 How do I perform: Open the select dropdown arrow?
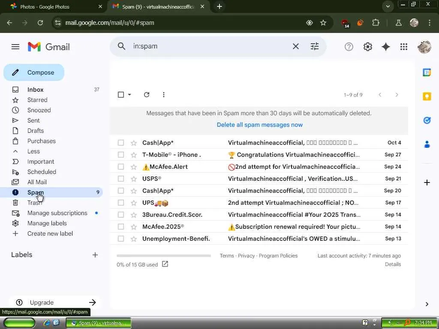tap(129, 95)
